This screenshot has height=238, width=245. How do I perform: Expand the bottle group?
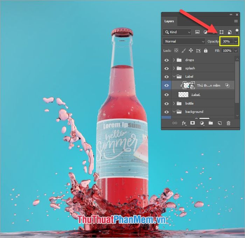tap(174, 103)
